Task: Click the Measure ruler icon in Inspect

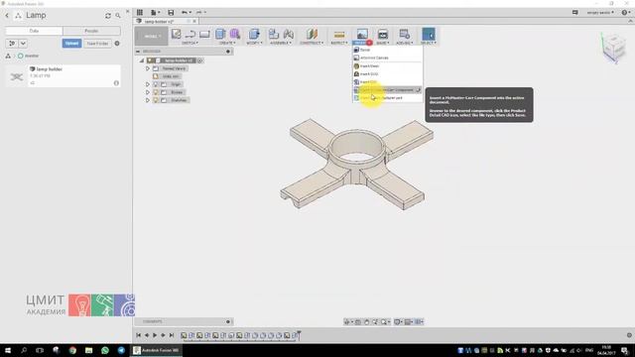Action: pos(339,35)
